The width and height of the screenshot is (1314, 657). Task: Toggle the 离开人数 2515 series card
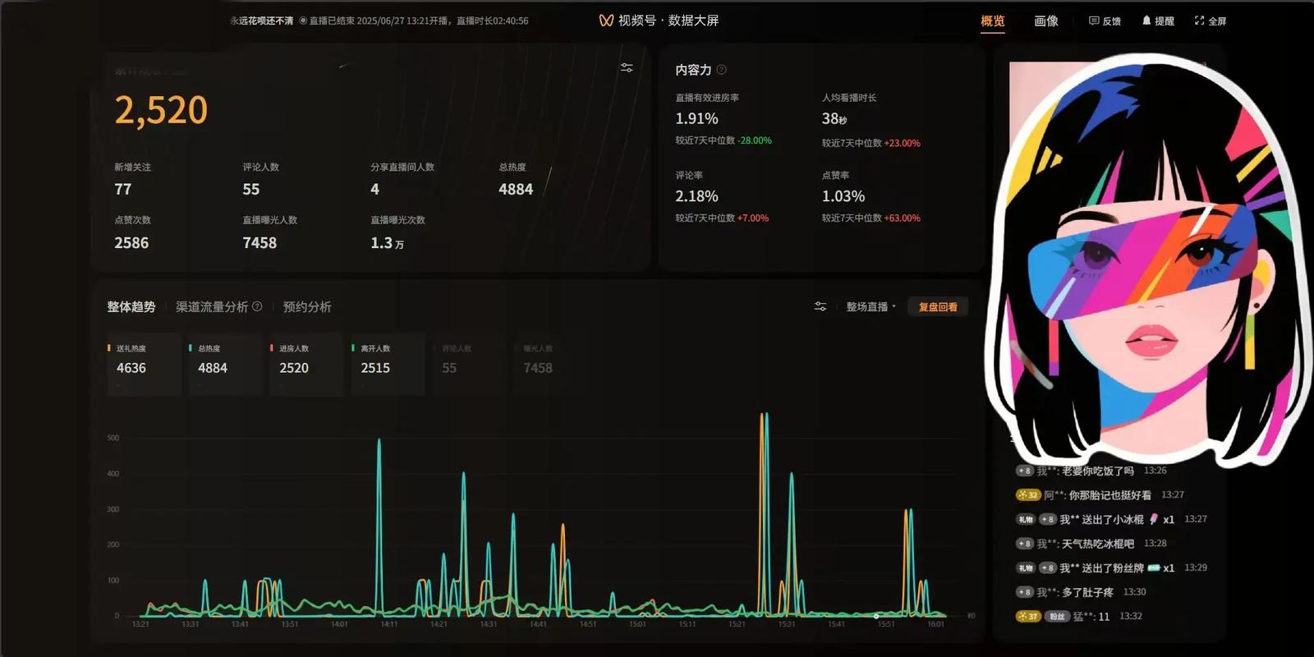[x=388, y=364]
